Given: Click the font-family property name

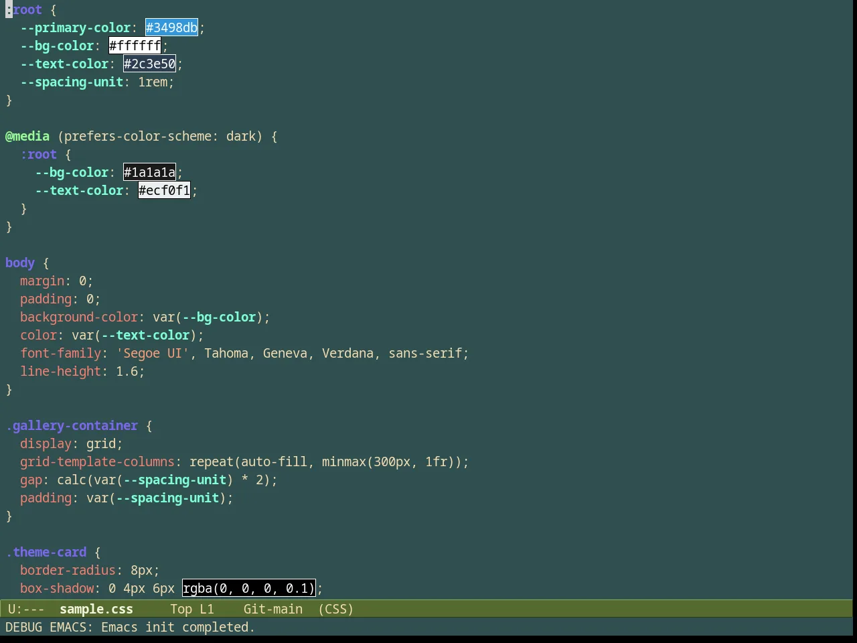Looking at the screenshot, I should tap(60, 353).
